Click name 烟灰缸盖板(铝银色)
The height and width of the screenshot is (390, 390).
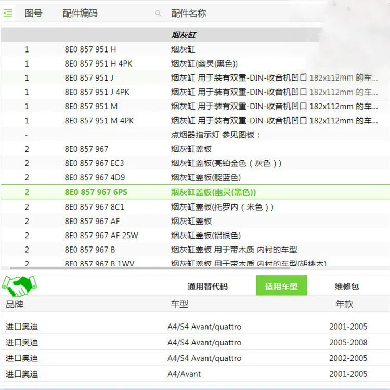click(206, 235)
